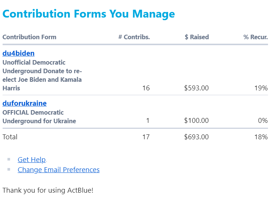Click the 19% recurring value
This screenshot has height=199, width=271.
(261, 88)
